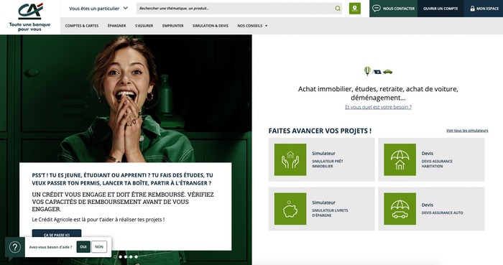
Task: Click the search magnifier icon
Action: [338, 9]
